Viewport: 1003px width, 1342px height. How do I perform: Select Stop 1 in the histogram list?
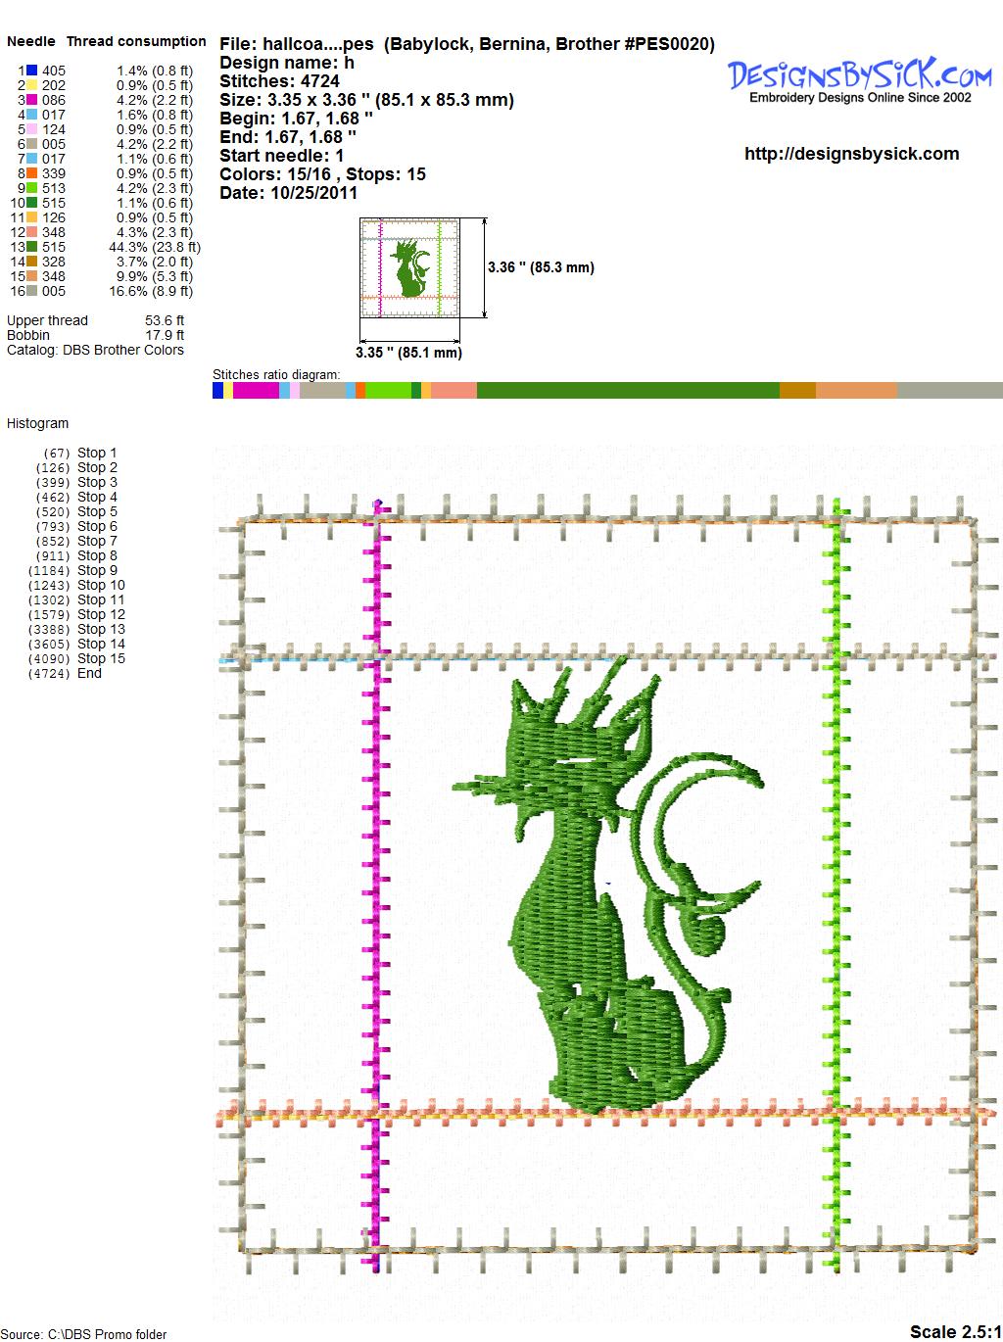pos(96,453)
